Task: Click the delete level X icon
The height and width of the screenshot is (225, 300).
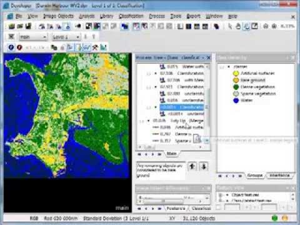Action: coord(11,37)
